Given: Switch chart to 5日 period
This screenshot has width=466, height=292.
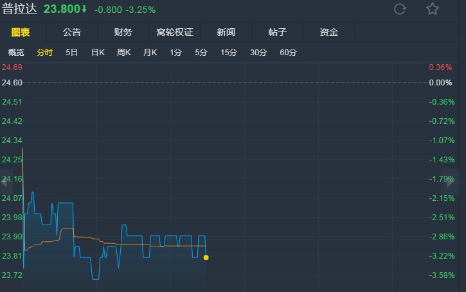Looking at the screenshot, I should (x=72, y=53).
